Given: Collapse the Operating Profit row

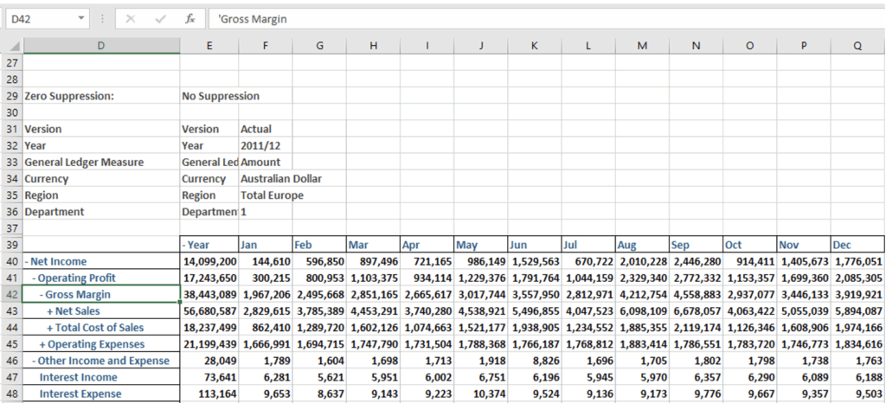Looking at the screenshot, I should pyautogui.click(x=35, y=278).
